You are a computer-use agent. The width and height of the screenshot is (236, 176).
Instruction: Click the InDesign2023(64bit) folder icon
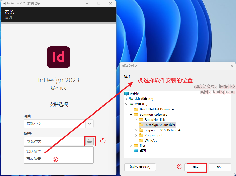click(x=141, y=125)
